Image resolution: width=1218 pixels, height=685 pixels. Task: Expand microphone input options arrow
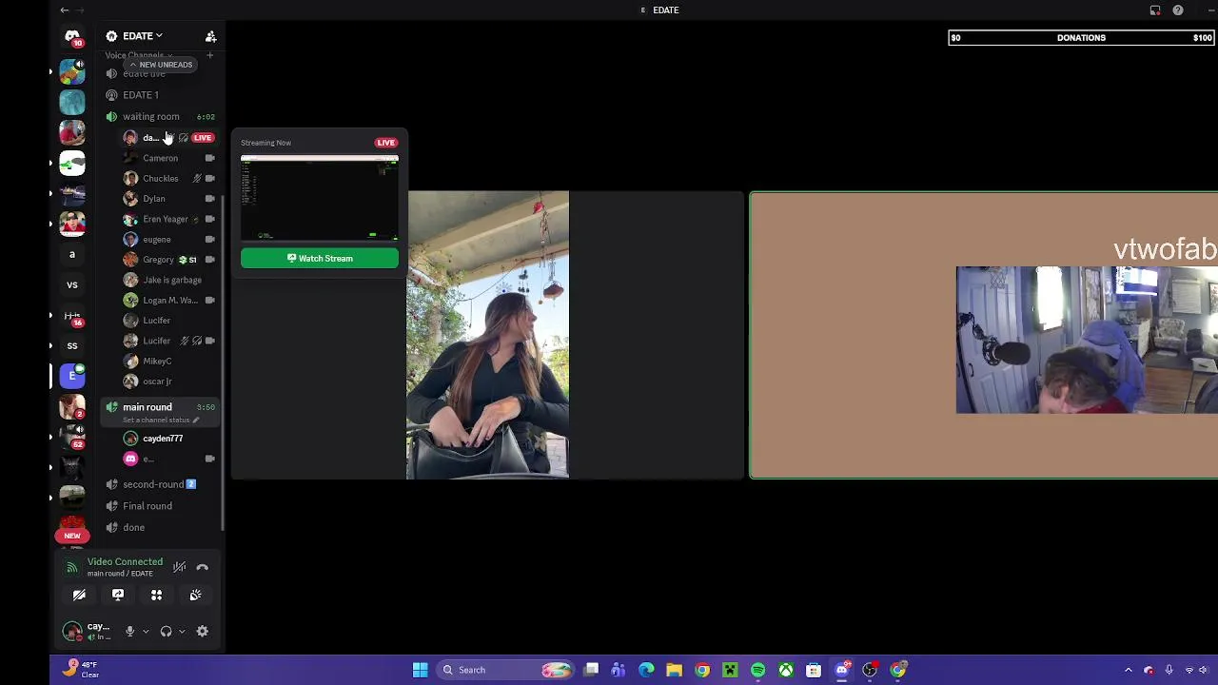(146, 631)
